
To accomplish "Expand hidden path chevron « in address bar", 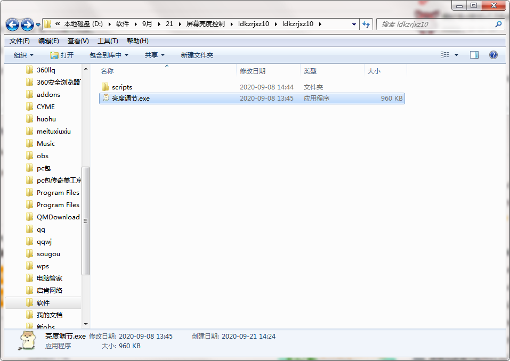I will click(58, 24).
